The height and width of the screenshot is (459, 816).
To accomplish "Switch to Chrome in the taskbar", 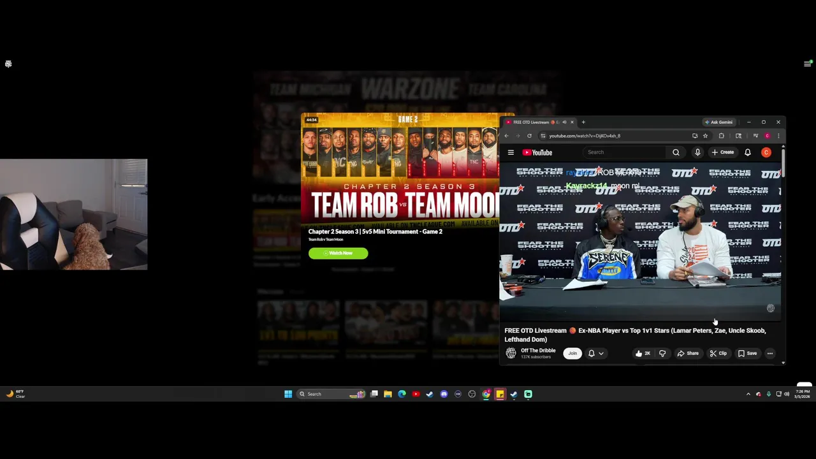I will pyautogui.click(x=486, y=394).
